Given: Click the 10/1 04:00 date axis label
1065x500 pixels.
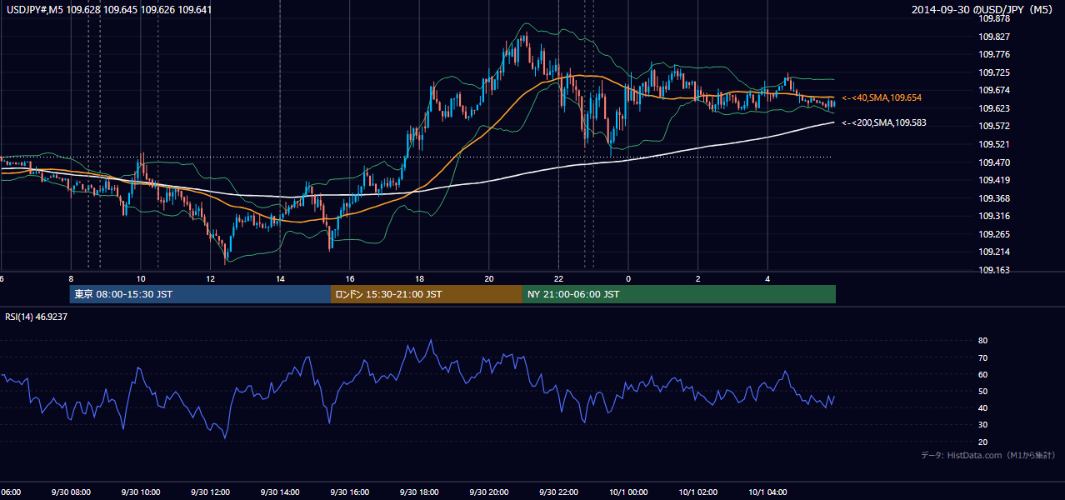Looking at the screenshot, I should (x=767, y=492).
